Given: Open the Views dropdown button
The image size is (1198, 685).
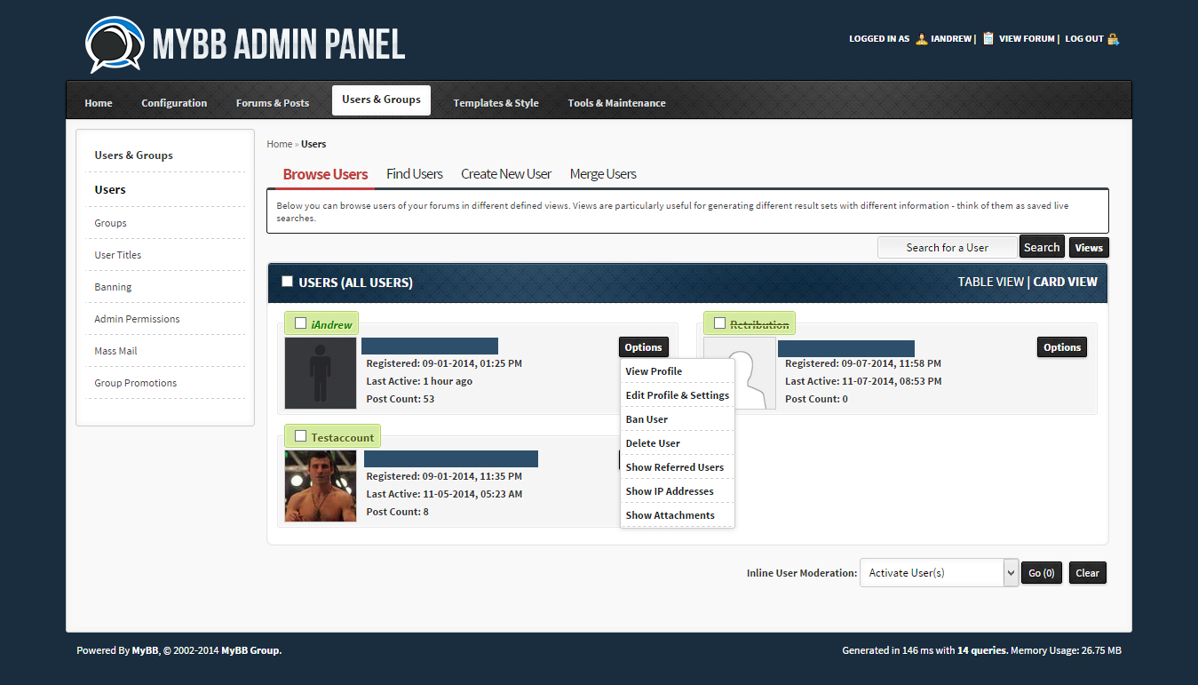Looking at the screenshot, I should tap(1089, 248).
